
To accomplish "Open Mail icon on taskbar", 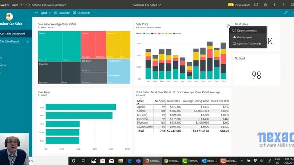I will 112,161.
